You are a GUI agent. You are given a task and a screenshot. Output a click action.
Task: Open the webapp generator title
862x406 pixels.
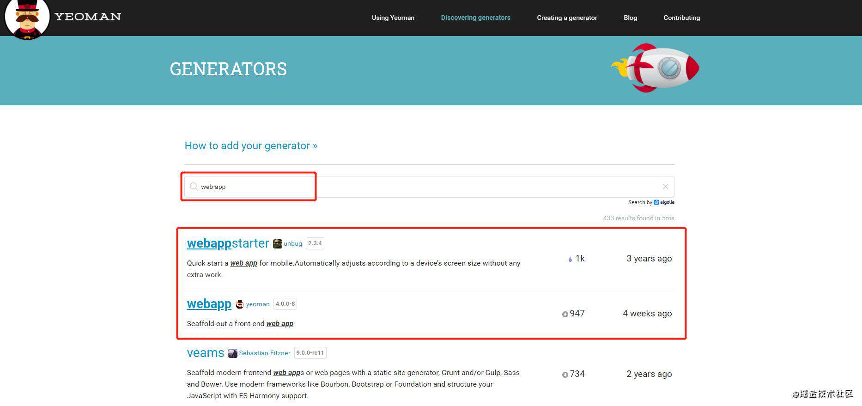tap(209, 303)
